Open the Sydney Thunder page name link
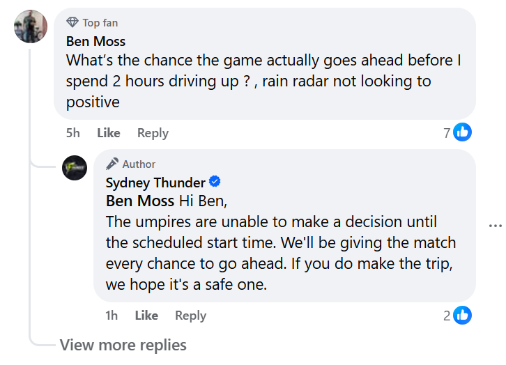506x365 pixels. pos(155,182)
